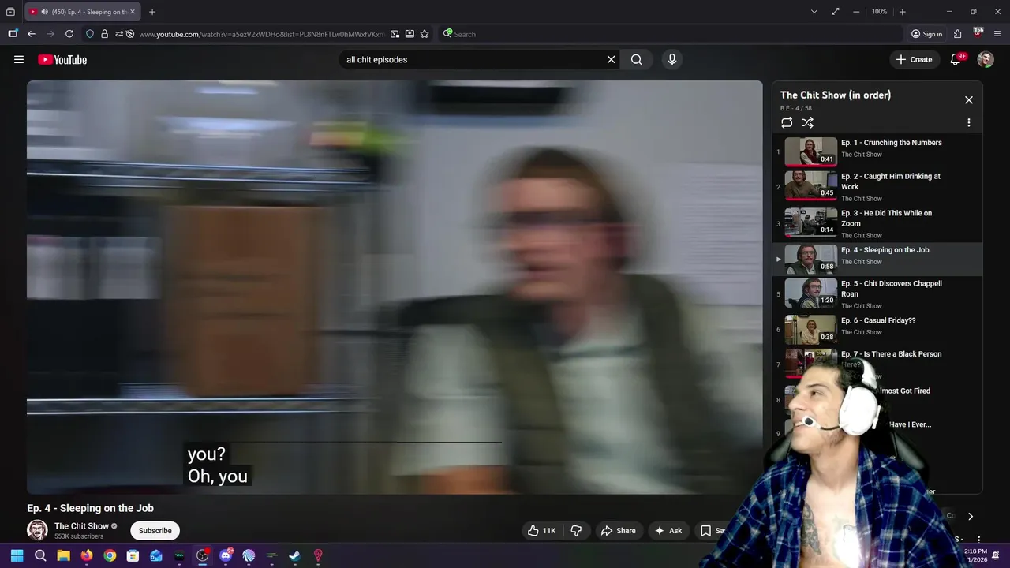Open the clock and date tray

pos(975,555)
